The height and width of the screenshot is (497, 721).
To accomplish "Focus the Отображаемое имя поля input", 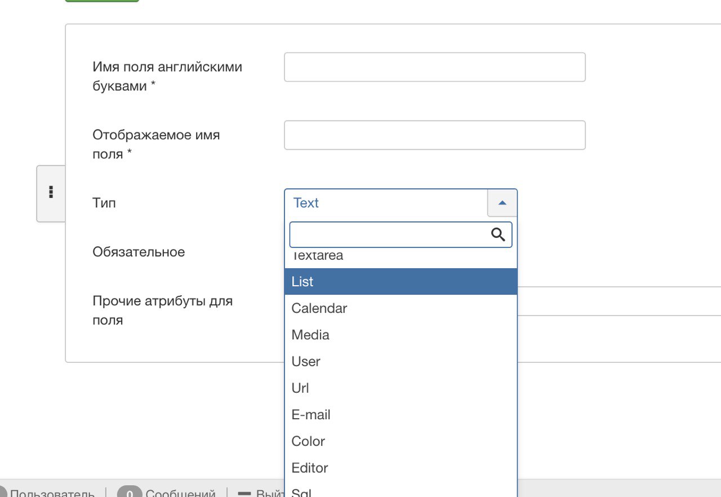I will pos(434,135).
